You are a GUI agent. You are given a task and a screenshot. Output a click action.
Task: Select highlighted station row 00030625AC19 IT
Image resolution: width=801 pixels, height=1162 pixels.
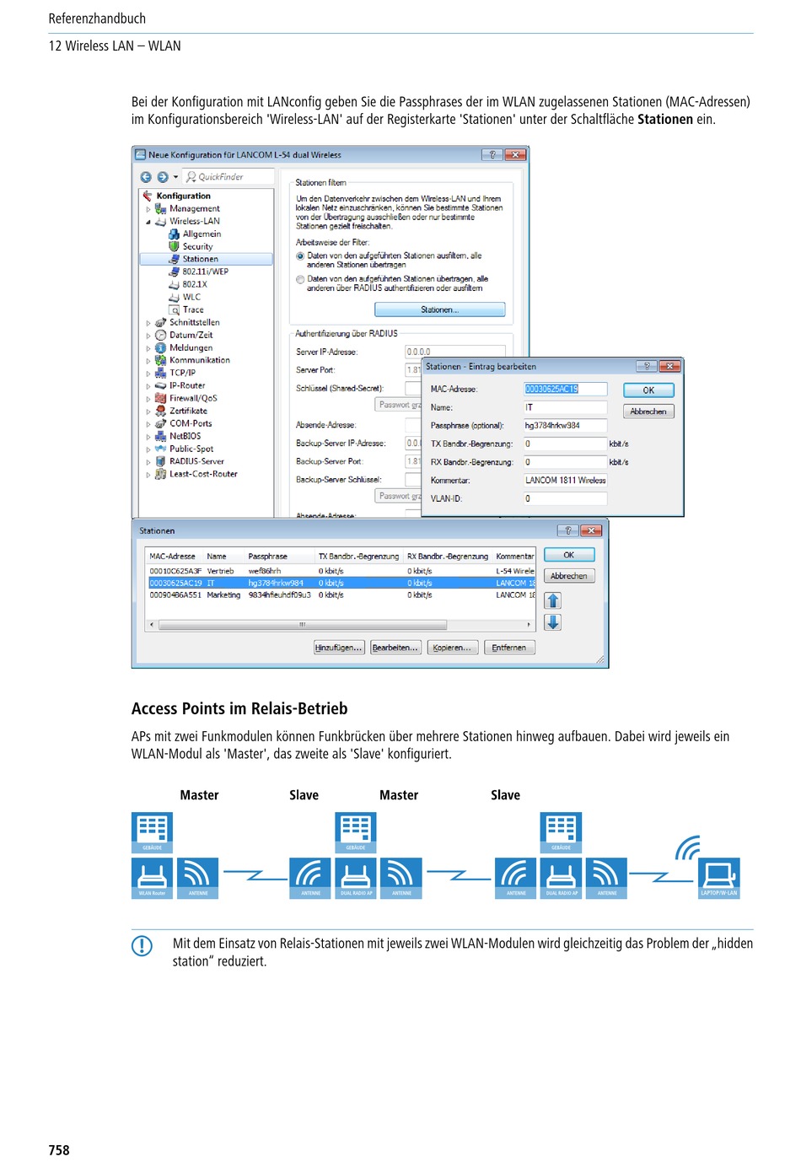tap(341, 583)
